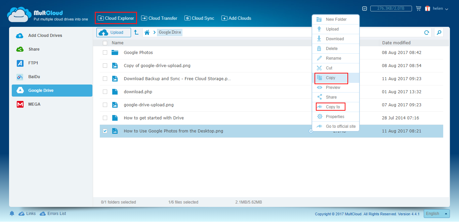Open the shopping cart icon
459x222 pixels.
pos(418,8)
